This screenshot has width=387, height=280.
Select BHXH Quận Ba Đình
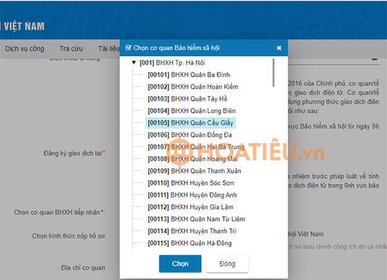tap(188, 75)
